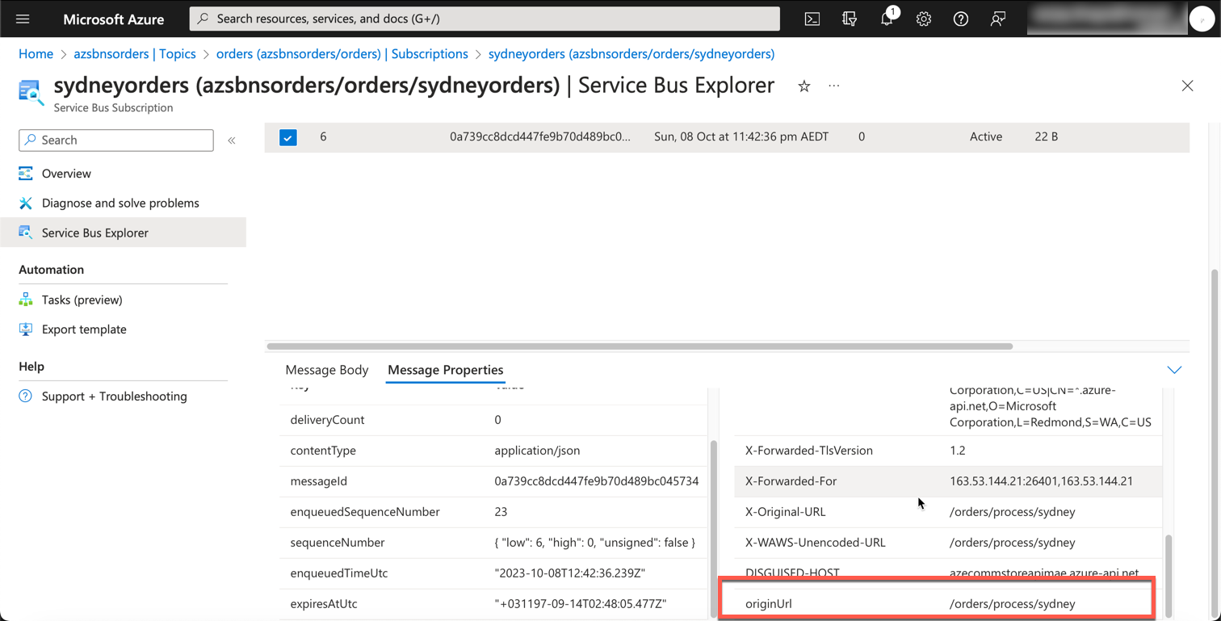This screenshot has height=621, width=1221.
Task: Open the Azure portal hamburger menu
Action: 23,19
